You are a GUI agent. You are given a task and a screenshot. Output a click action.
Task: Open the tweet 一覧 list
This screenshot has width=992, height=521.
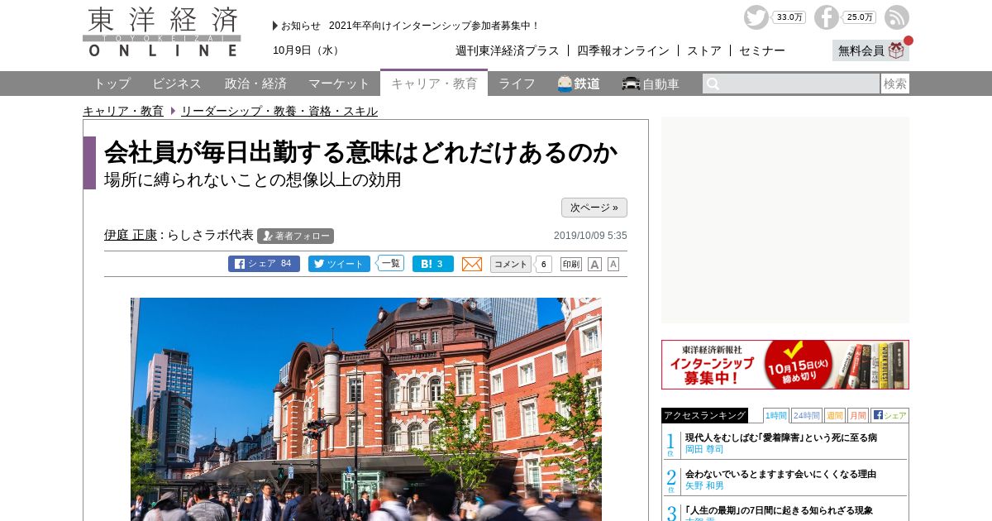pos(391,263)
